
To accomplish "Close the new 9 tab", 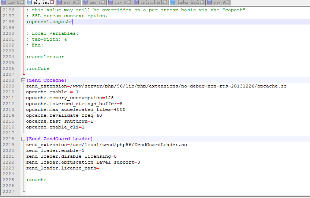I will click(x=228, y=2).
